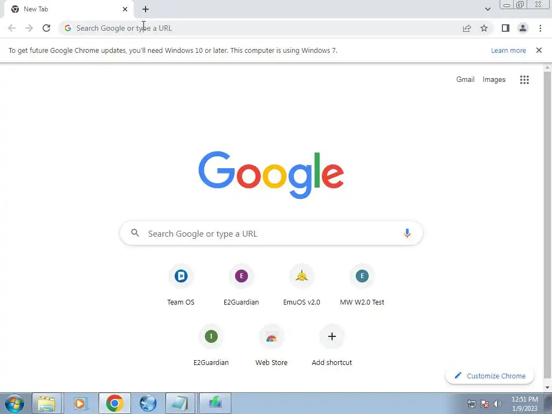
Task: Select the New Tab tab
Action: (68, 9)
